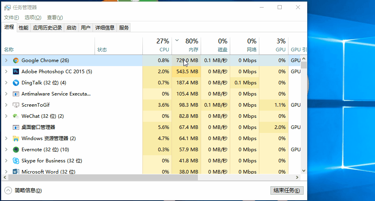Click the horizontal scrollbar right arrow
This screenshot has height=201, width=375.
297,178
